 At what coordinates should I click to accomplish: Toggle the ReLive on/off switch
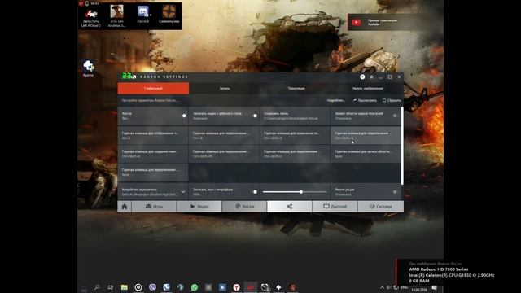click(184, 116)
